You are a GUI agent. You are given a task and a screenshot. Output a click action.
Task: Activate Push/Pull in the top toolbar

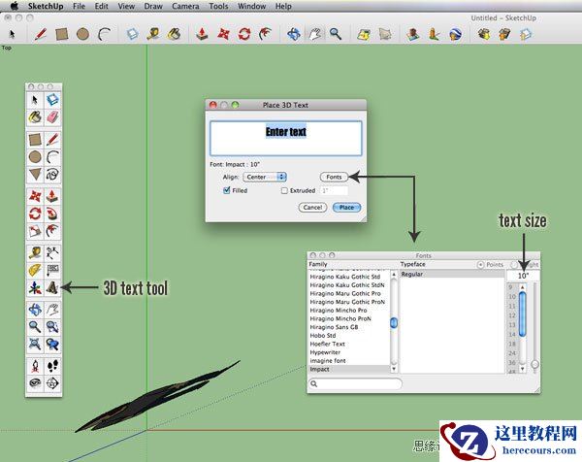pyautogui.click(x=202, y=34)
